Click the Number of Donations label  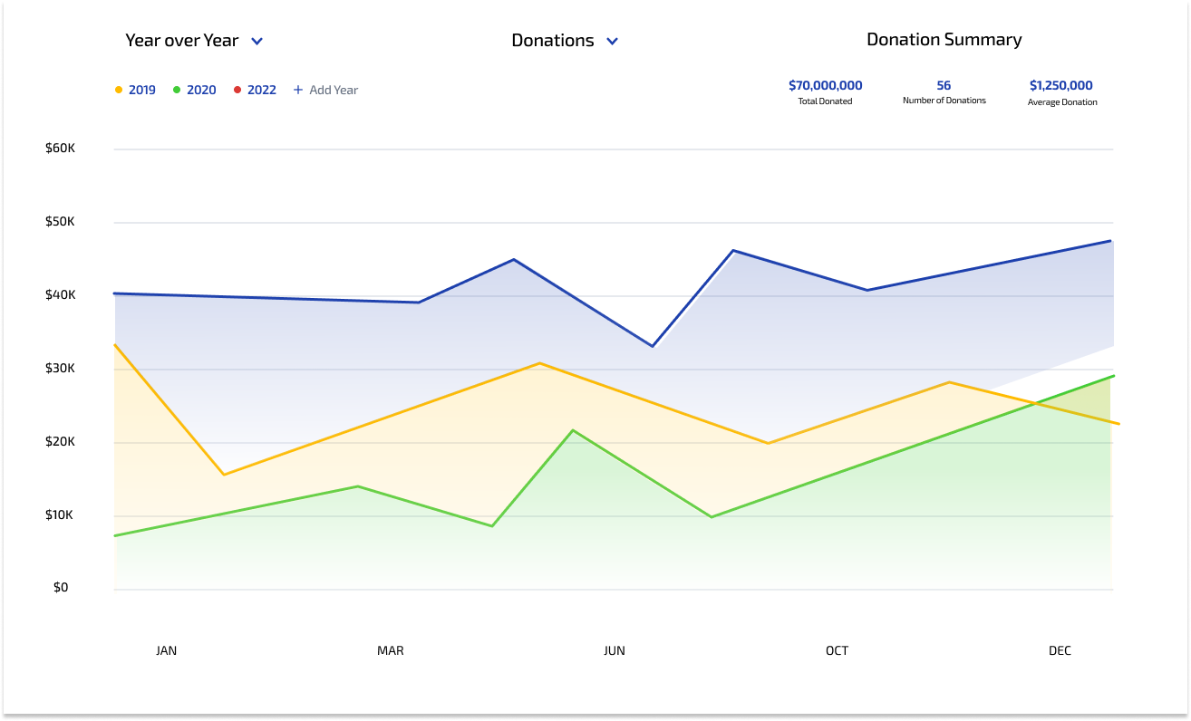click(944, 101)
